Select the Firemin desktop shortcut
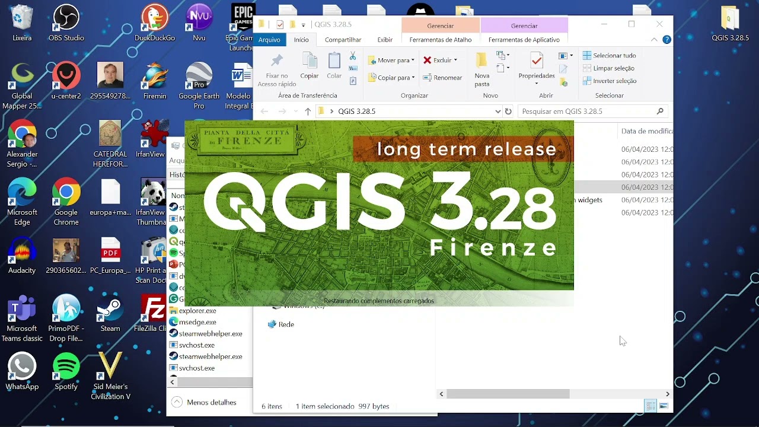The height and width of the screenshot is (427, 759). pos(155,81)
